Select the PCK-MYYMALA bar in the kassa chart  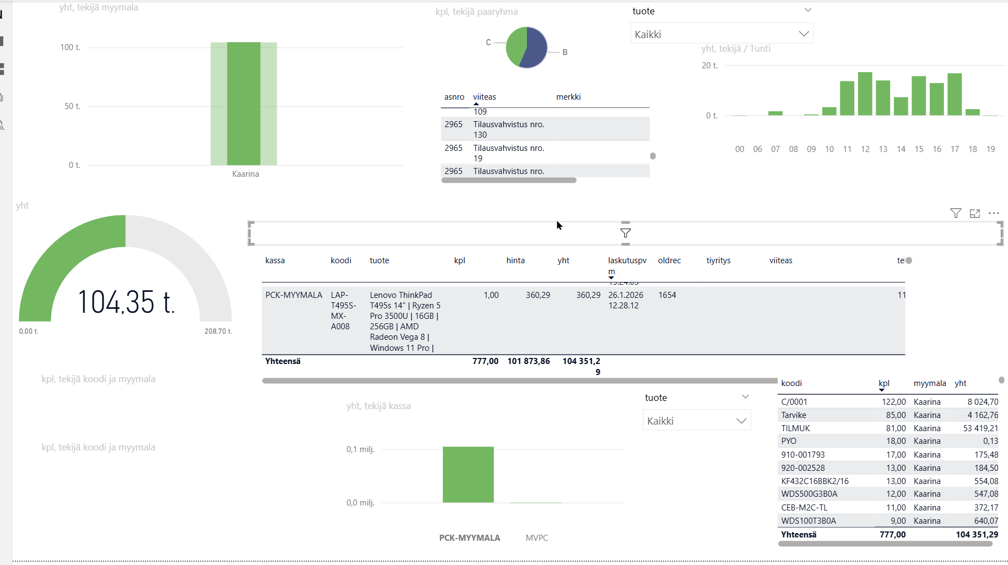click(x=468, y=474)
